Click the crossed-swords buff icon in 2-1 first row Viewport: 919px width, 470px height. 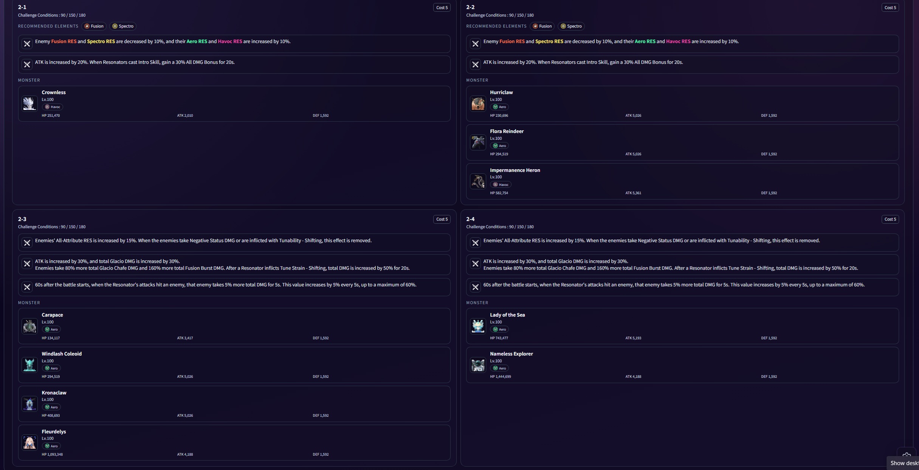pyautogui.click(x=27, y=44)
